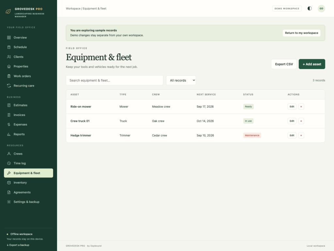Screen dimensions: 334x251
Task: Delete the Crew truck 01 asset
Action: pyautogui.click(x=301, y=121)
